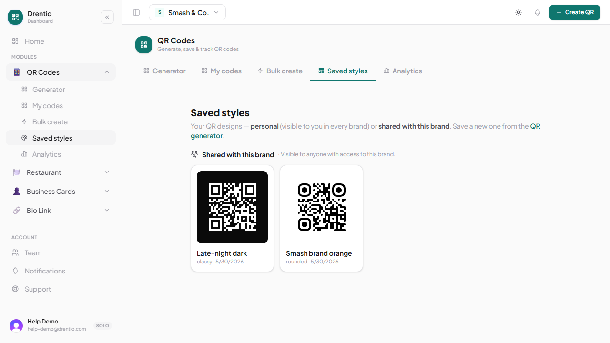Click the QR Codes page header icon

click(x=144, y=45)
